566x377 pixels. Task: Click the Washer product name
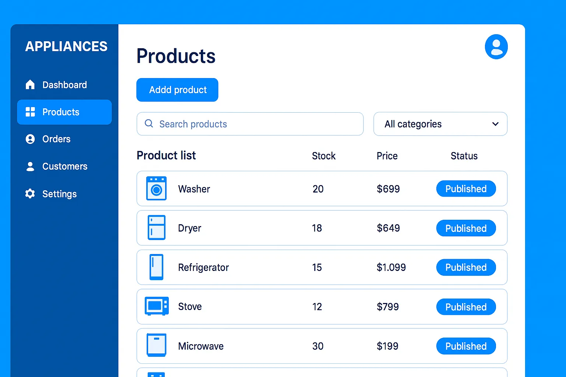[x=194, y=189]
